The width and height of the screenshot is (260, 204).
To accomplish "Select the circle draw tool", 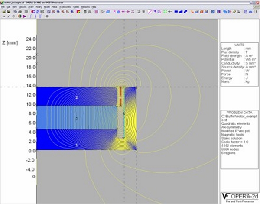I will 14,16.
